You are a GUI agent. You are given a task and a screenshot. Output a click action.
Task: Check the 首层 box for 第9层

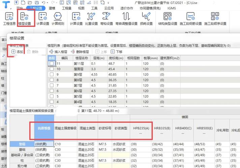point(52,75)
